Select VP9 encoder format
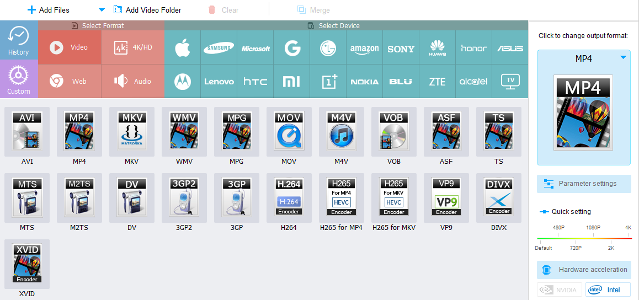The width and height of the screenshot is (639, 300). pyautogui.click(x=446, y=198)
